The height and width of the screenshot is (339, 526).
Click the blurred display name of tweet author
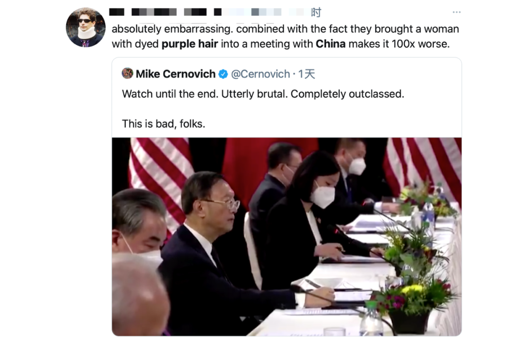click(x=158, y=12)
